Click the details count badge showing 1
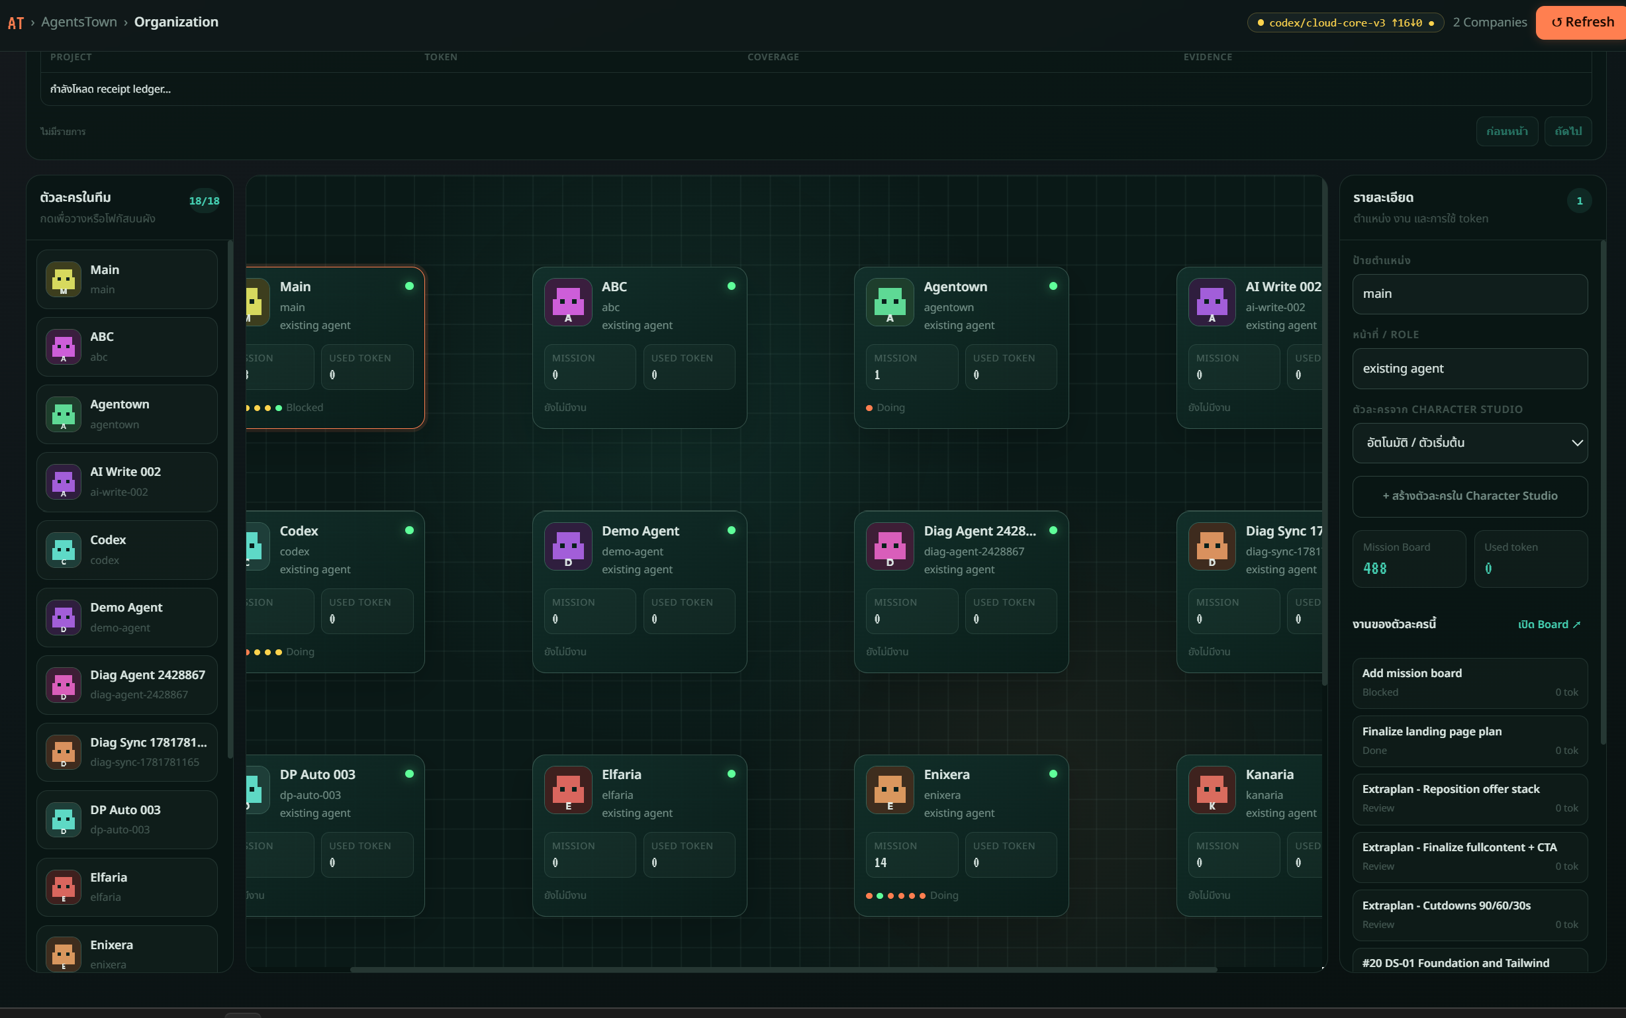The width and height of the screenshot is (1626, 1018). click(x=1580, y=201)
